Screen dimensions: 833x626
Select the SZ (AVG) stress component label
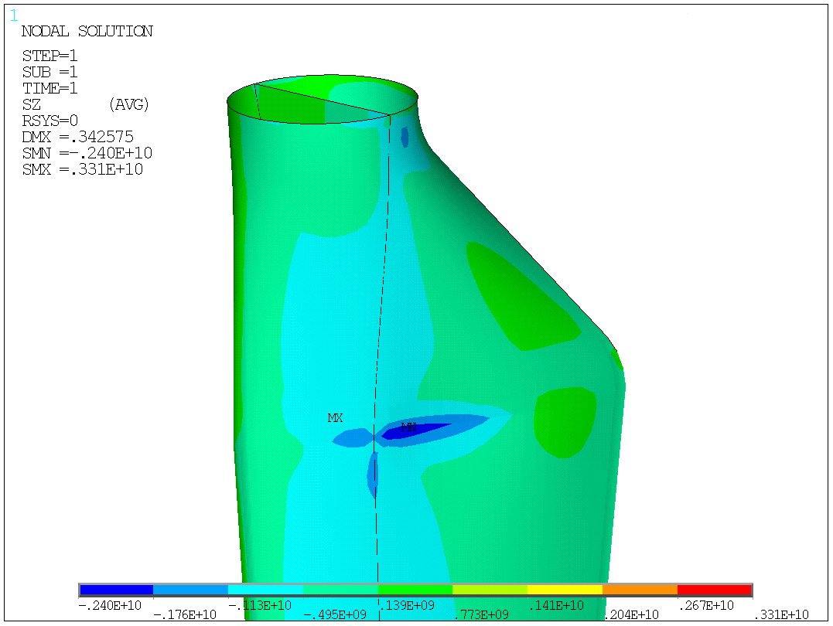(x=85, y=104)
